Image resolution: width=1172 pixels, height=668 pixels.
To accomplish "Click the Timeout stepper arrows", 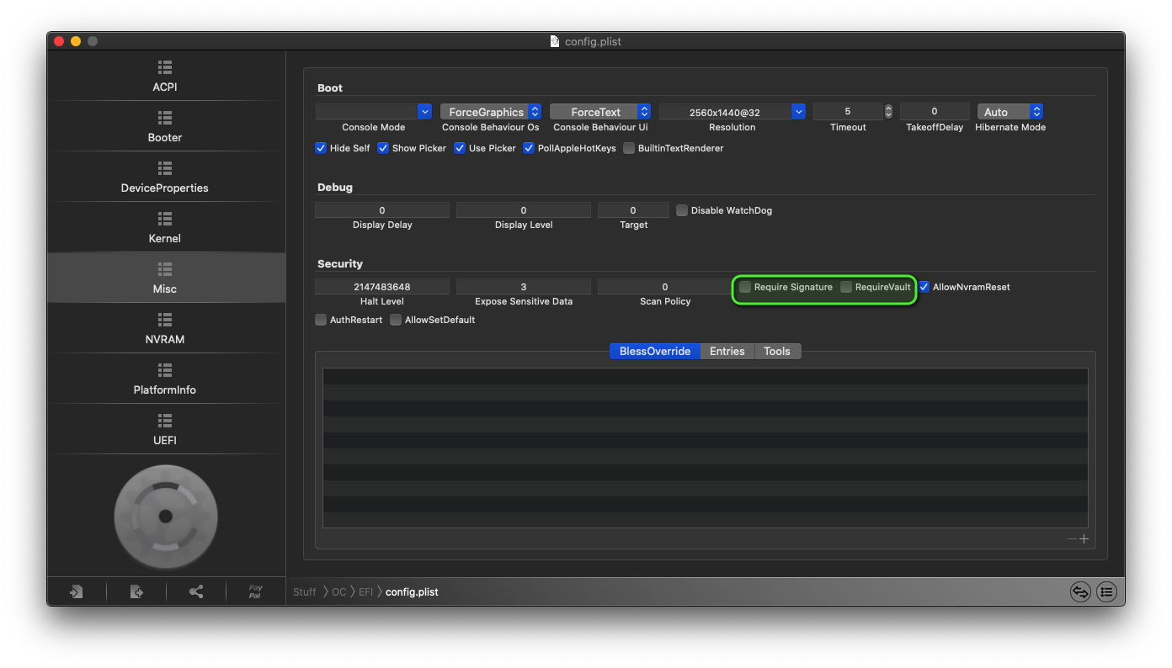I will pos(888,112).
